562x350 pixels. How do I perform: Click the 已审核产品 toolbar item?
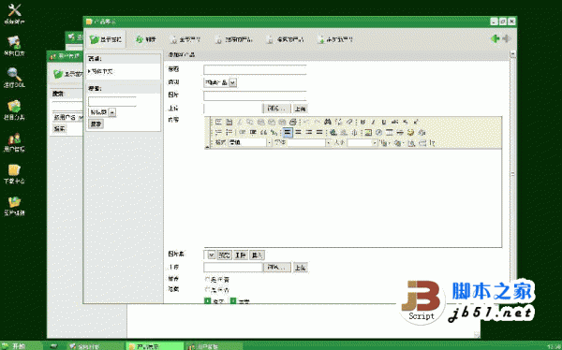[233, 39]
